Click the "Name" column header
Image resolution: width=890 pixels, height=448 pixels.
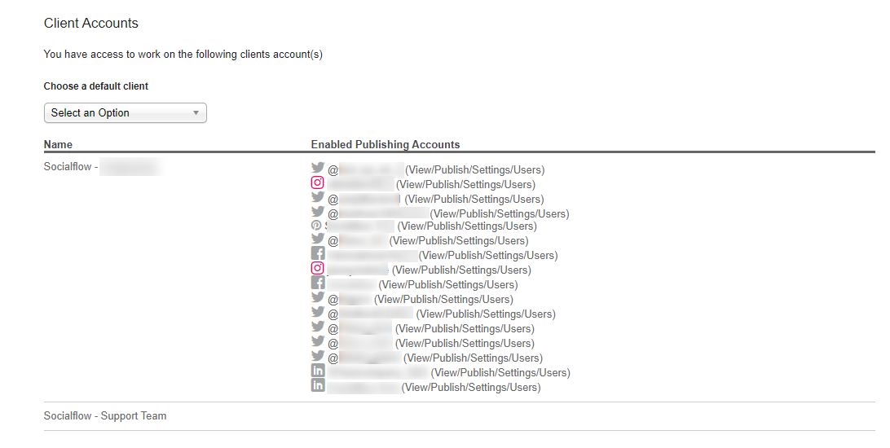[x=58, y=145]
